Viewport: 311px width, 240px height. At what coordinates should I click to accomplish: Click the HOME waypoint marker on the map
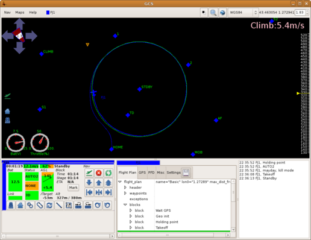pos(112,150)
